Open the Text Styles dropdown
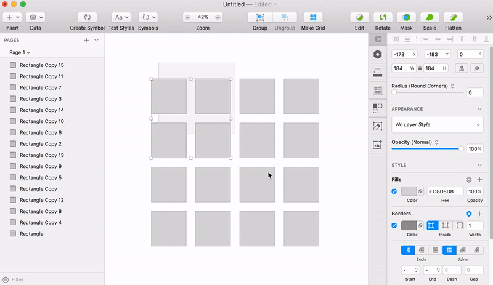 121,17
